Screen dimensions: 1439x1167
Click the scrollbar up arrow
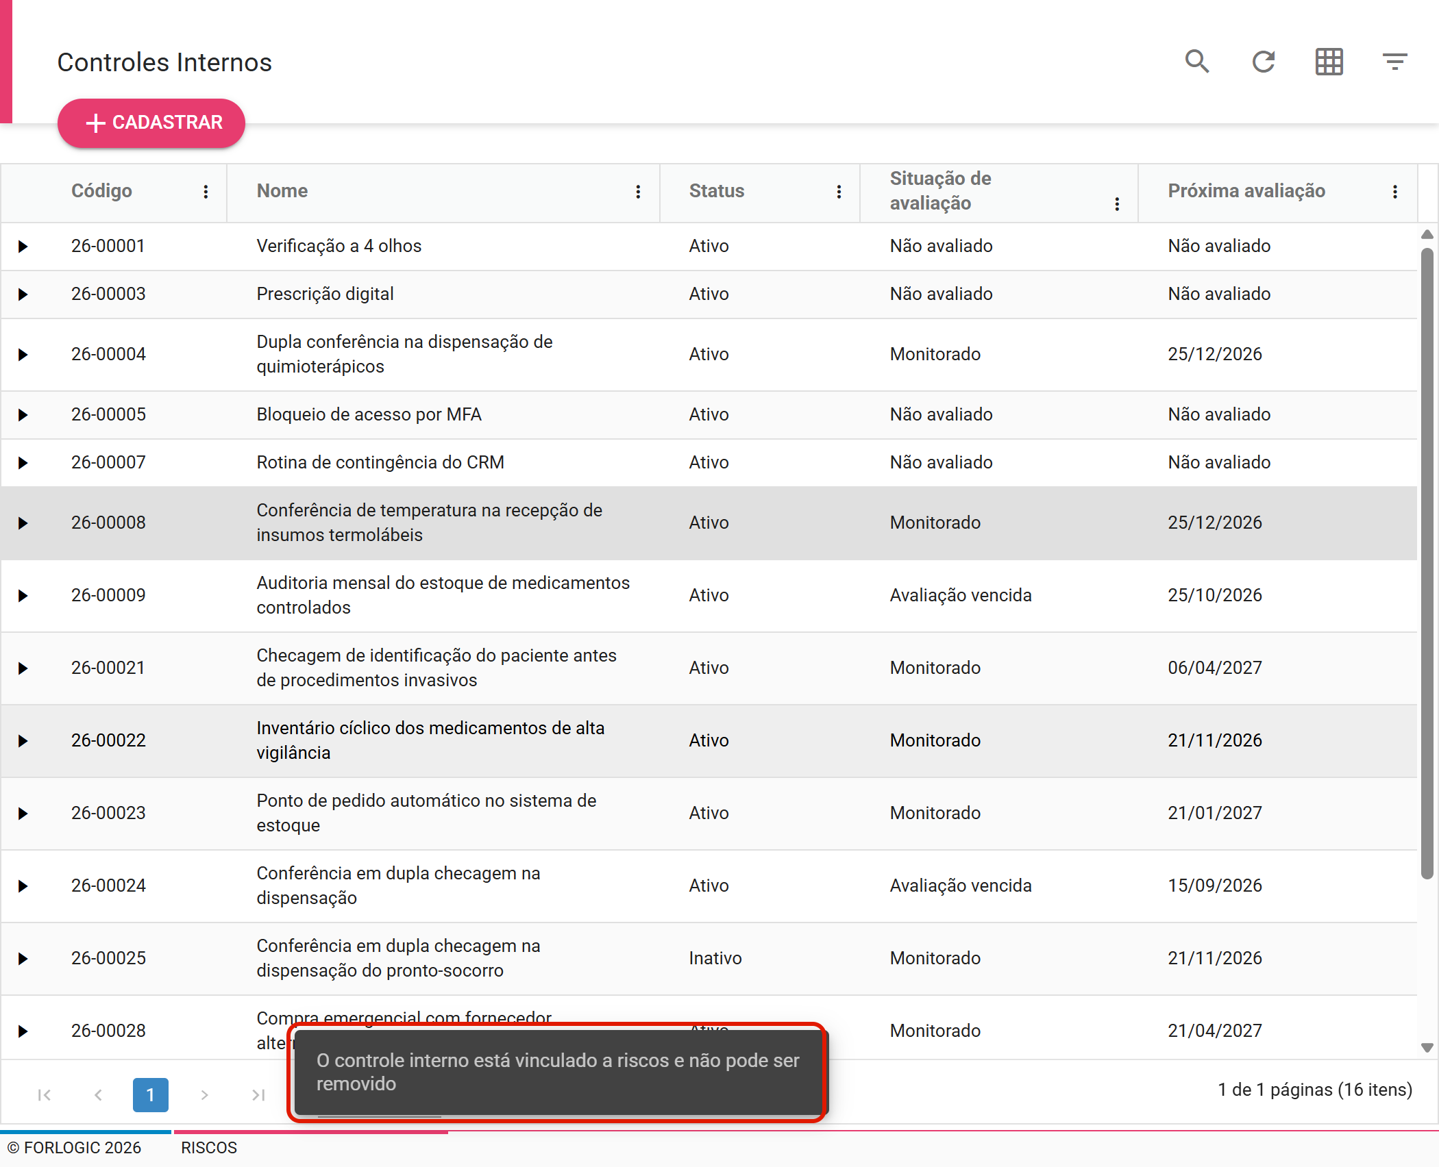1427,234
